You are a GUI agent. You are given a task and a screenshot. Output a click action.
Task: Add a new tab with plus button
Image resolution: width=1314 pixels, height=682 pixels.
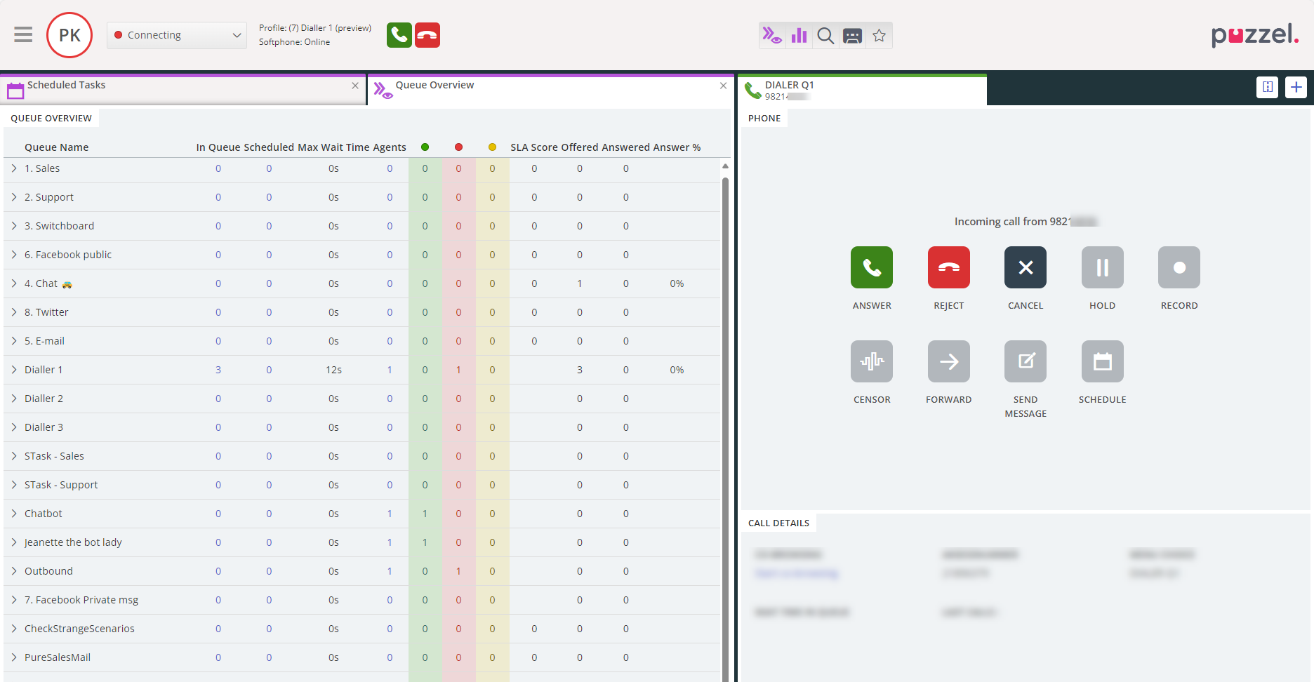tap(1296, 87)
